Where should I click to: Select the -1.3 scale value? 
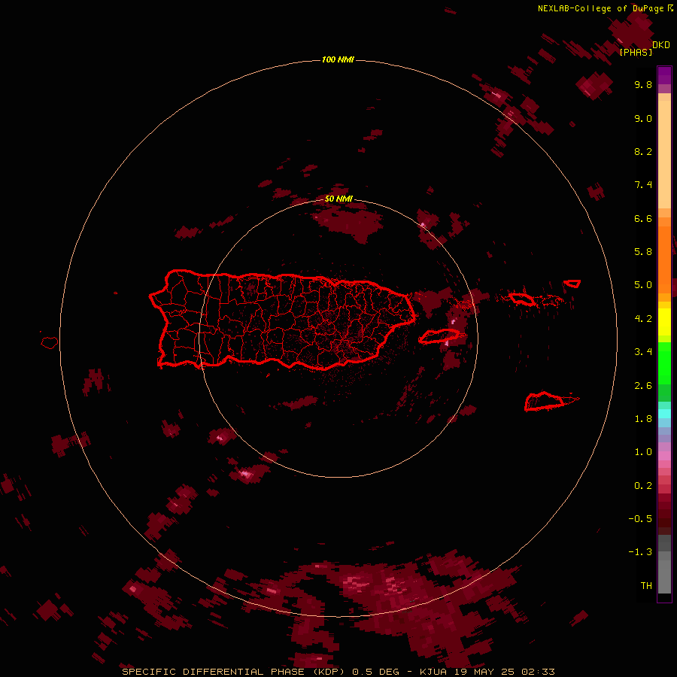coord(640,552)
